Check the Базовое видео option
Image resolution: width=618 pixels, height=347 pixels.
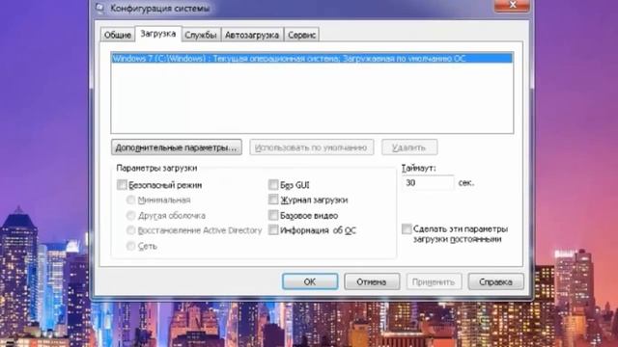[273, 215]
